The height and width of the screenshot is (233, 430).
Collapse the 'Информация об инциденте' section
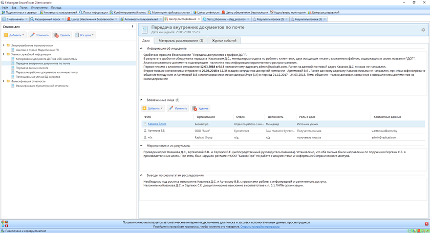142,49
